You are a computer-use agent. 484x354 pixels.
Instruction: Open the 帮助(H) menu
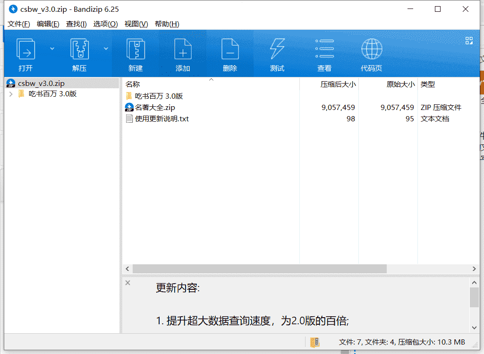[167, 24]
